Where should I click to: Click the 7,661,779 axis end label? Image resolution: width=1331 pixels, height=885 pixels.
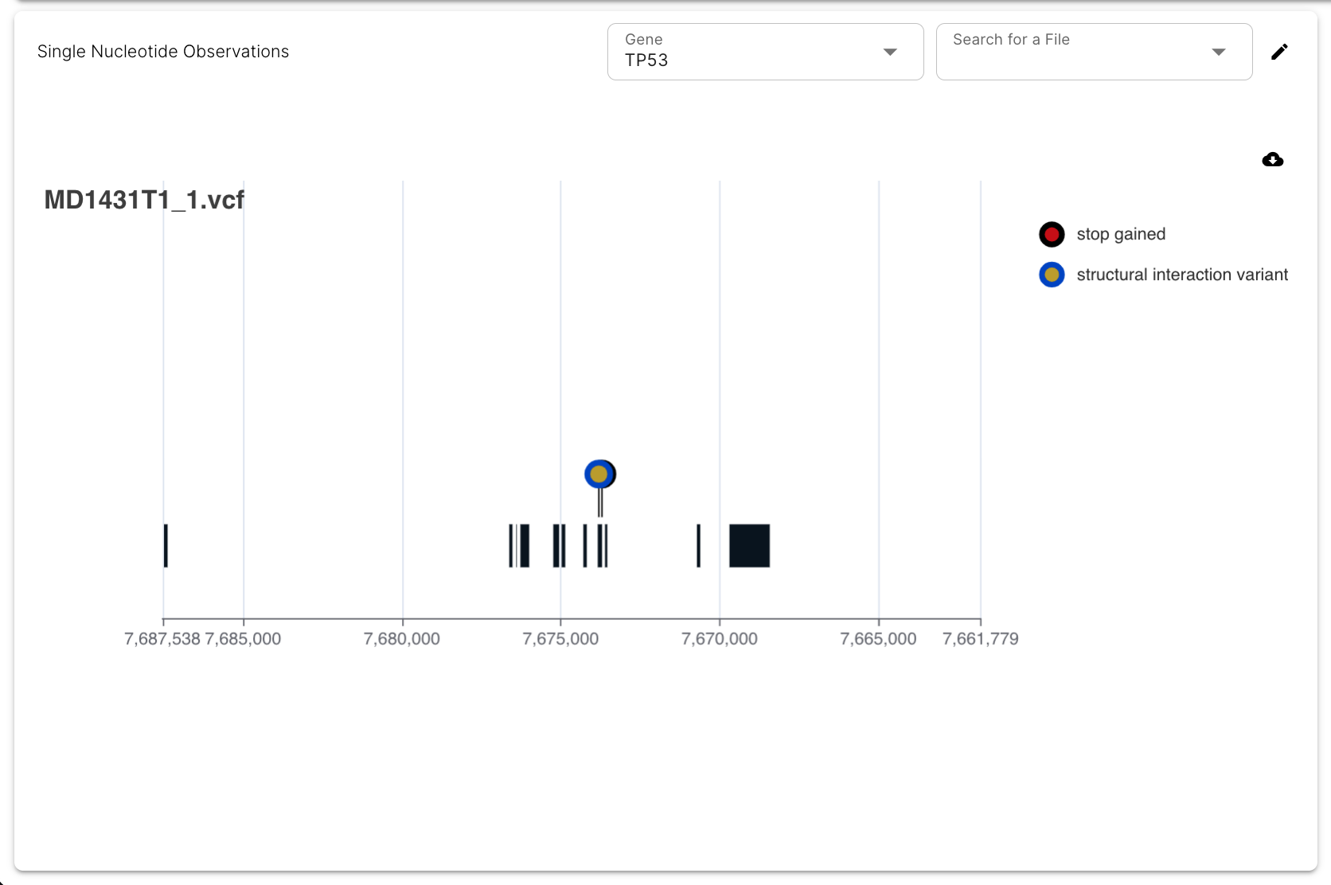click(980, 639)
